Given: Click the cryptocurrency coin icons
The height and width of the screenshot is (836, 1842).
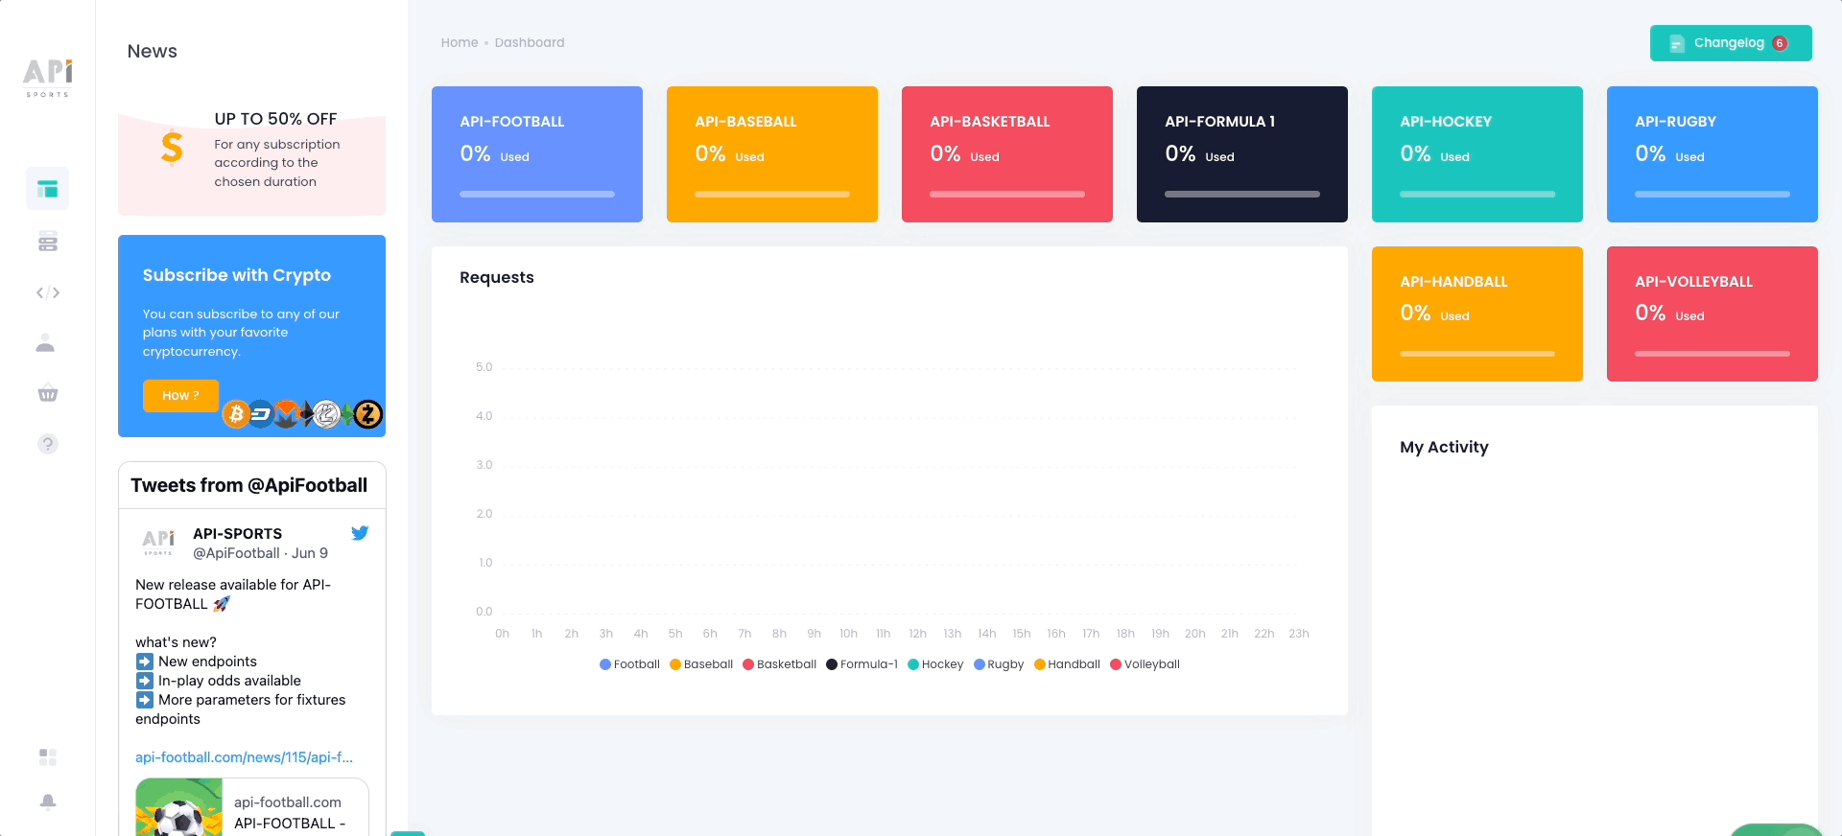Looking at the screenshot, I should (303, 414).
